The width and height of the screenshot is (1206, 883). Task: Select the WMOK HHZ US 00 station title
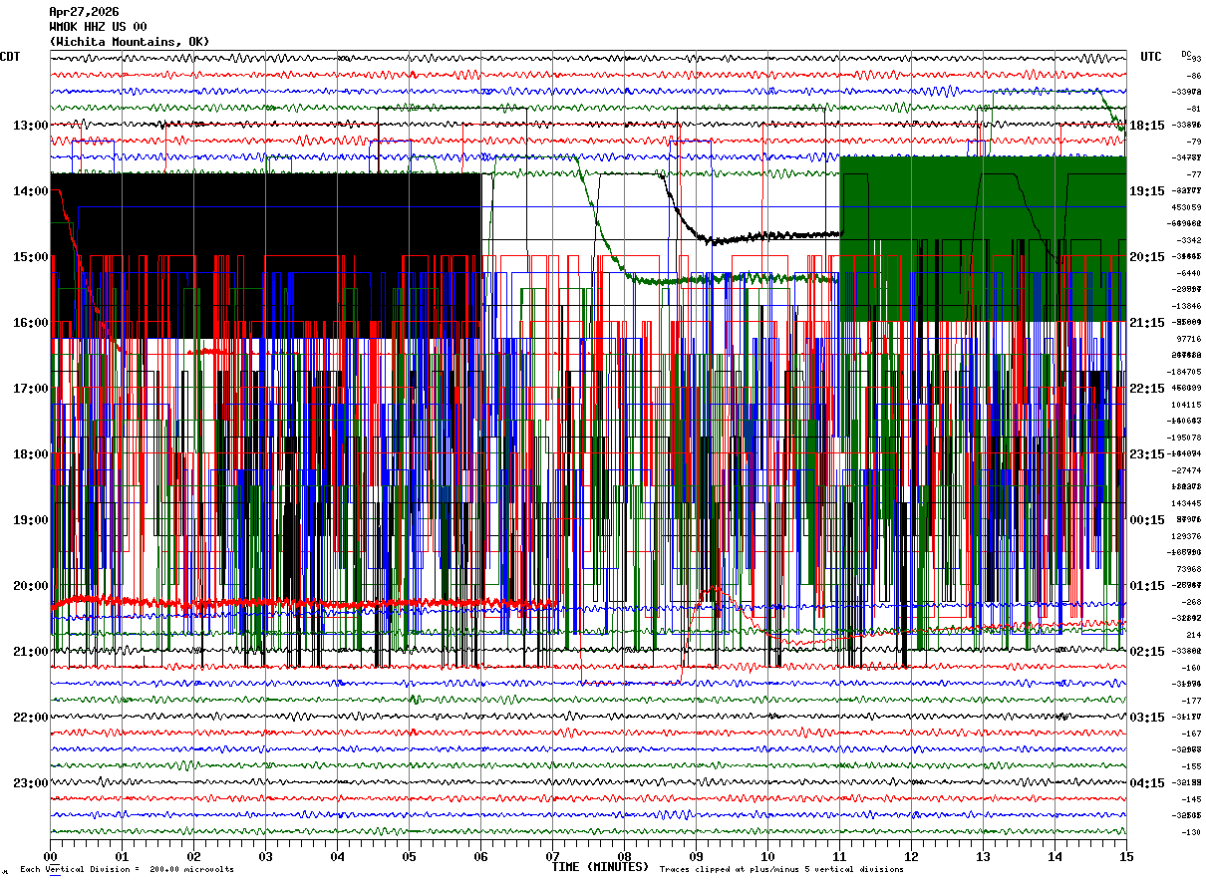[98, 27]
